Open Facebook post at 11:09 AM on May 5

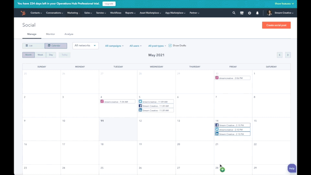click(x=156, y=106)
